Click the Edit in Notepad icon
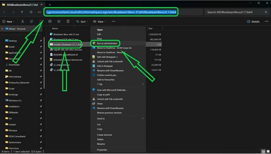This screenshot has width=271, height=154. click(x=94, y=66)
